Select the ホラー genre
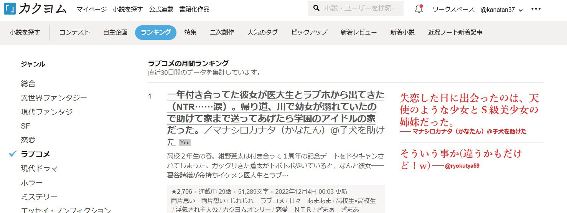 click(x=32, y=183)
